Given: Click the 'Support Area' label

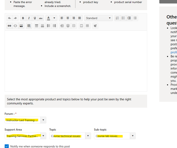Looking at the screenshot, I should [13, 130].
